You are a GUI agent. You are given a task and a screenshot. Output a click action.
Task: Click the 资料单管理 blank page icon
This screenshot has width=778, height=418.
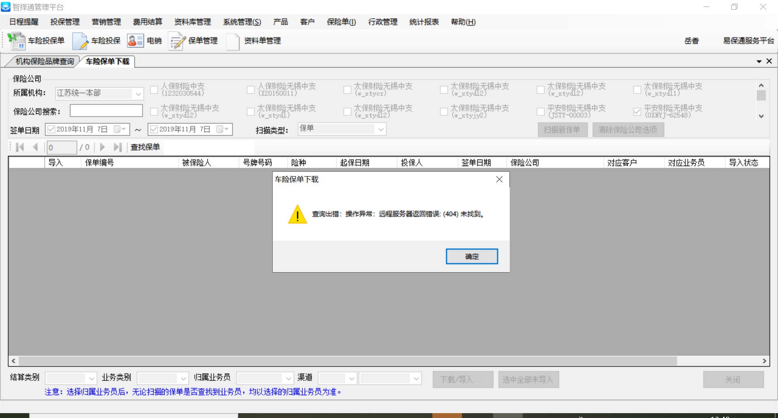pos(233,41)
